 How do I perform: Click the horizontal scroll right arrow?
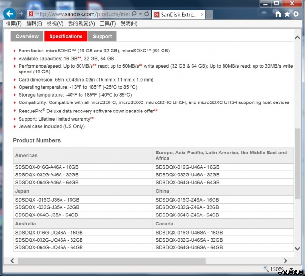[x=285, y=261]
